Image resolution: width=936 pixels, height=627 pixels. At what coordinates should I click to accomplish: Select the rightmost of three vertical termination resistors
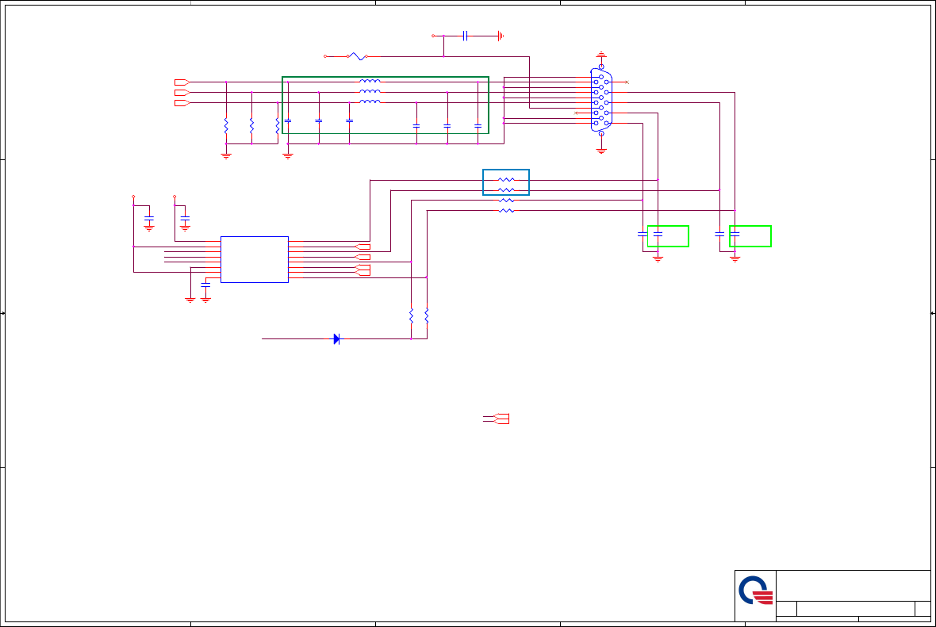point(278,126)
